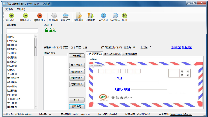Open the 文件(F) menu

click(x=9, y=9)
